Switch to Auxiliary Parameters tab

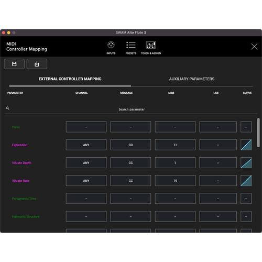tap(192, 79)
